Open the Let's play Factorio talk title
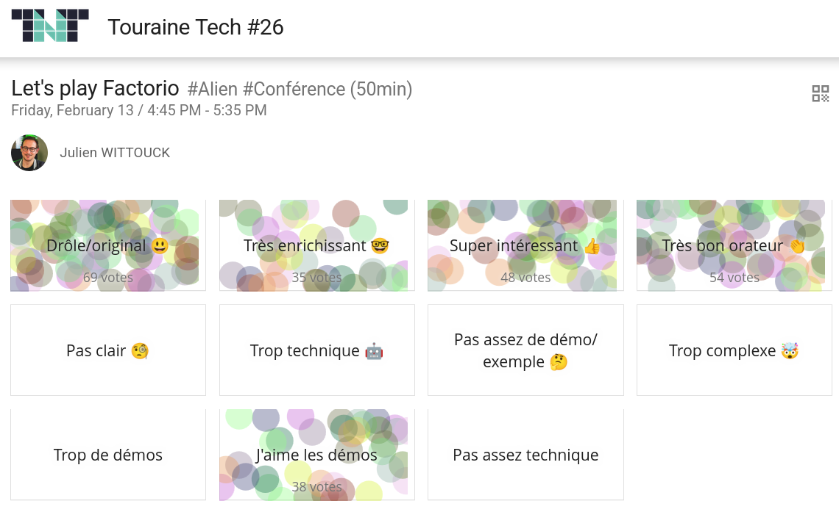 coord(95,89)
